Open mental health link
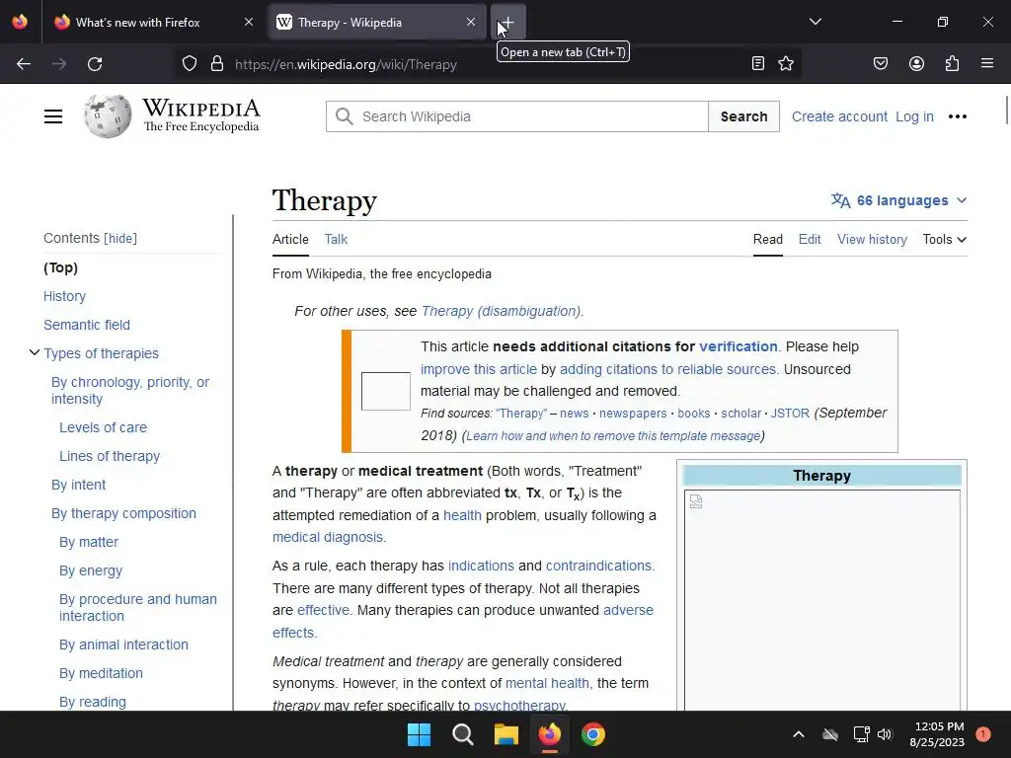The height and width of the screenshot is (758, 1011). tap(547, 683)
